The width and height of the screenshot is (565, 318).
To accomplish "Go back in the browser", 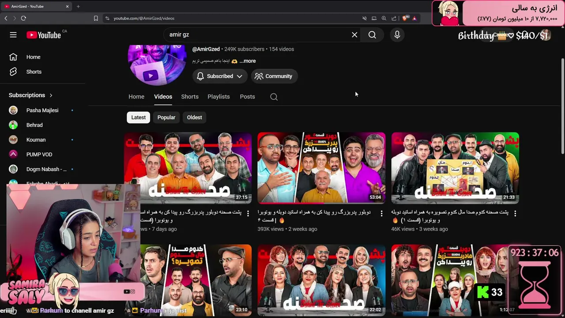I will pyautogui.click(x=6, y=18).
